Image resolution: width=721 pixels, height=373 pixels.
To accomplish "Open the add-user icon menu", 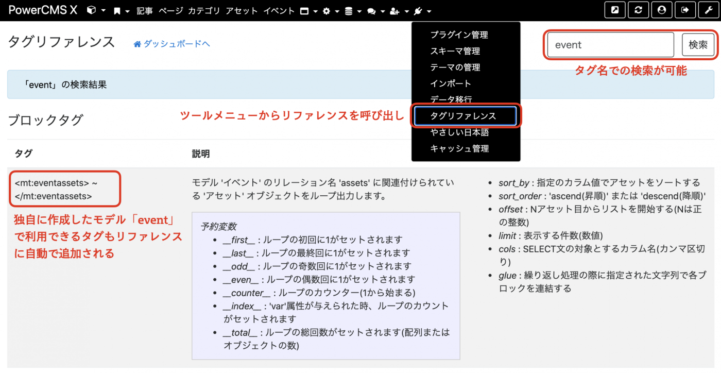I will pyautogui.click(x=399, y=11).
